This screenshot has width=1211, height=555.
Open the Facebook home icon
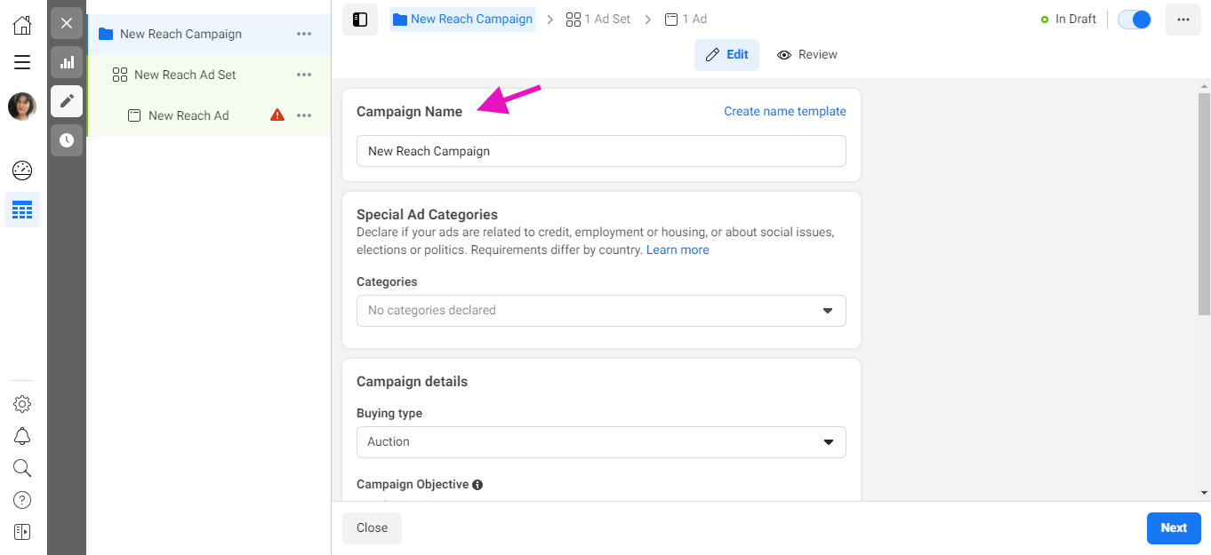pos(22,24)
